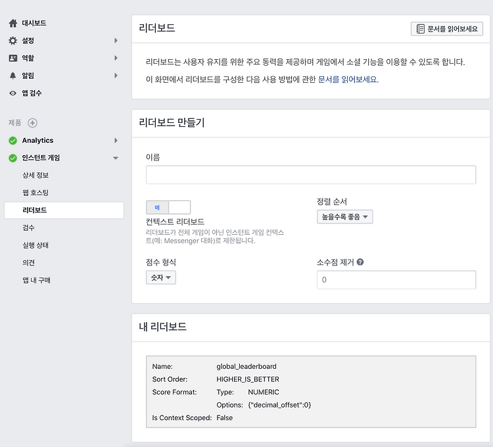This screenshot has height=447, width=493.
Task: Click the ID card icon beside 역할
Action: click(x=13, y=58)
